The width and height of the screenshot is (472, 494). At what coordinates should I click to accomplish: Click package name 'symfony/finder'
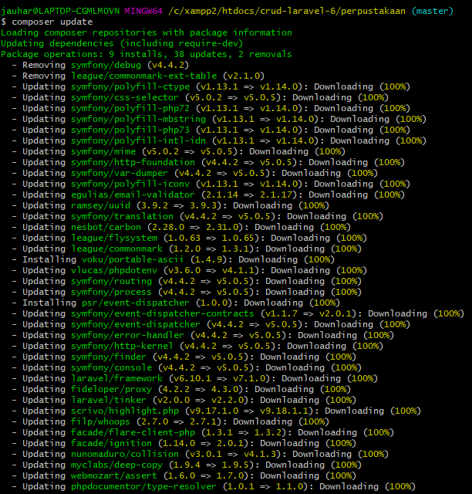(109, 357)
